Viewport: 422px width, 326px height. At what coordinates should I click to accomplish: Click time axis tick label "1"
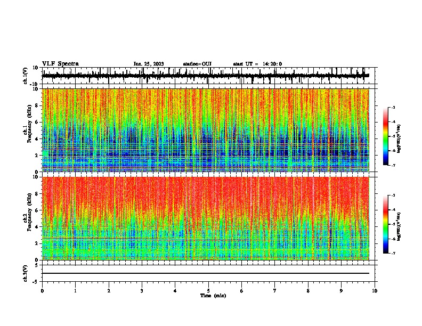[x=75, y=291]
